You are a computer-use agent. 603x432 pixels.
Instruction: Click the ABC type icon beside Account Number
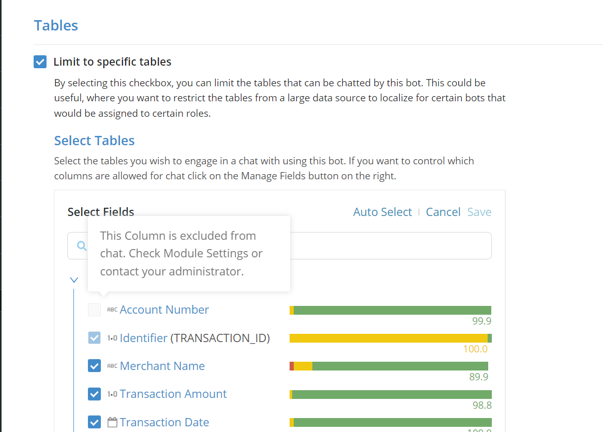(x=112, y=310)
